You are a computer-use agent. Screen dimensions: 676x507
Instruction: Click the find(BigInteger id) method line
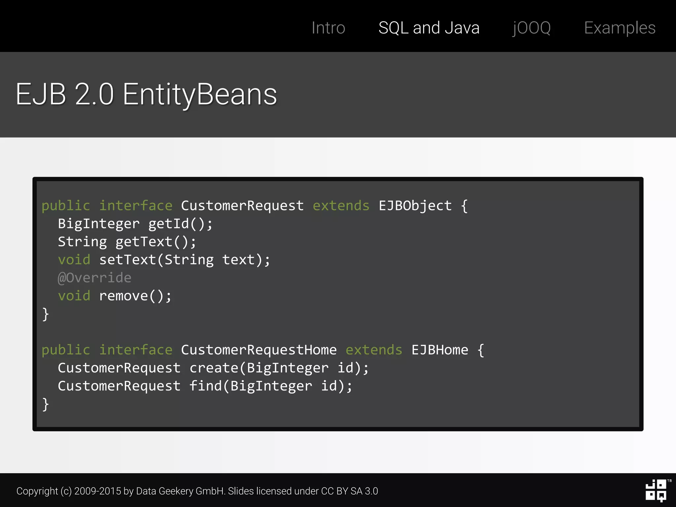coord(205,386)
